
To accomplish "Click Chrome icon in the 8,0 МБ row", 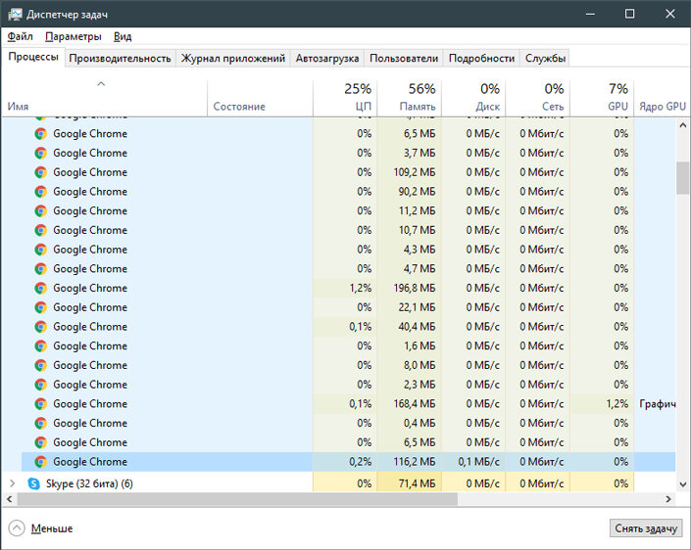I will click(40, 365).
